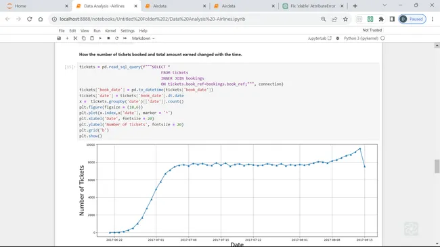Close the Home browser tab

[66, 6]
